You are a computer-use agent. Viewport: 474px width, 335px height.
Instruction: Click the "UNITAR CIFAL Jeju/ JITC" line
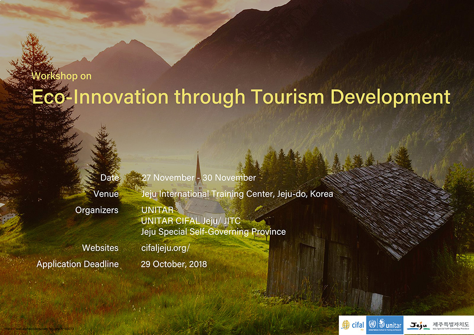(x=191, y=221)
